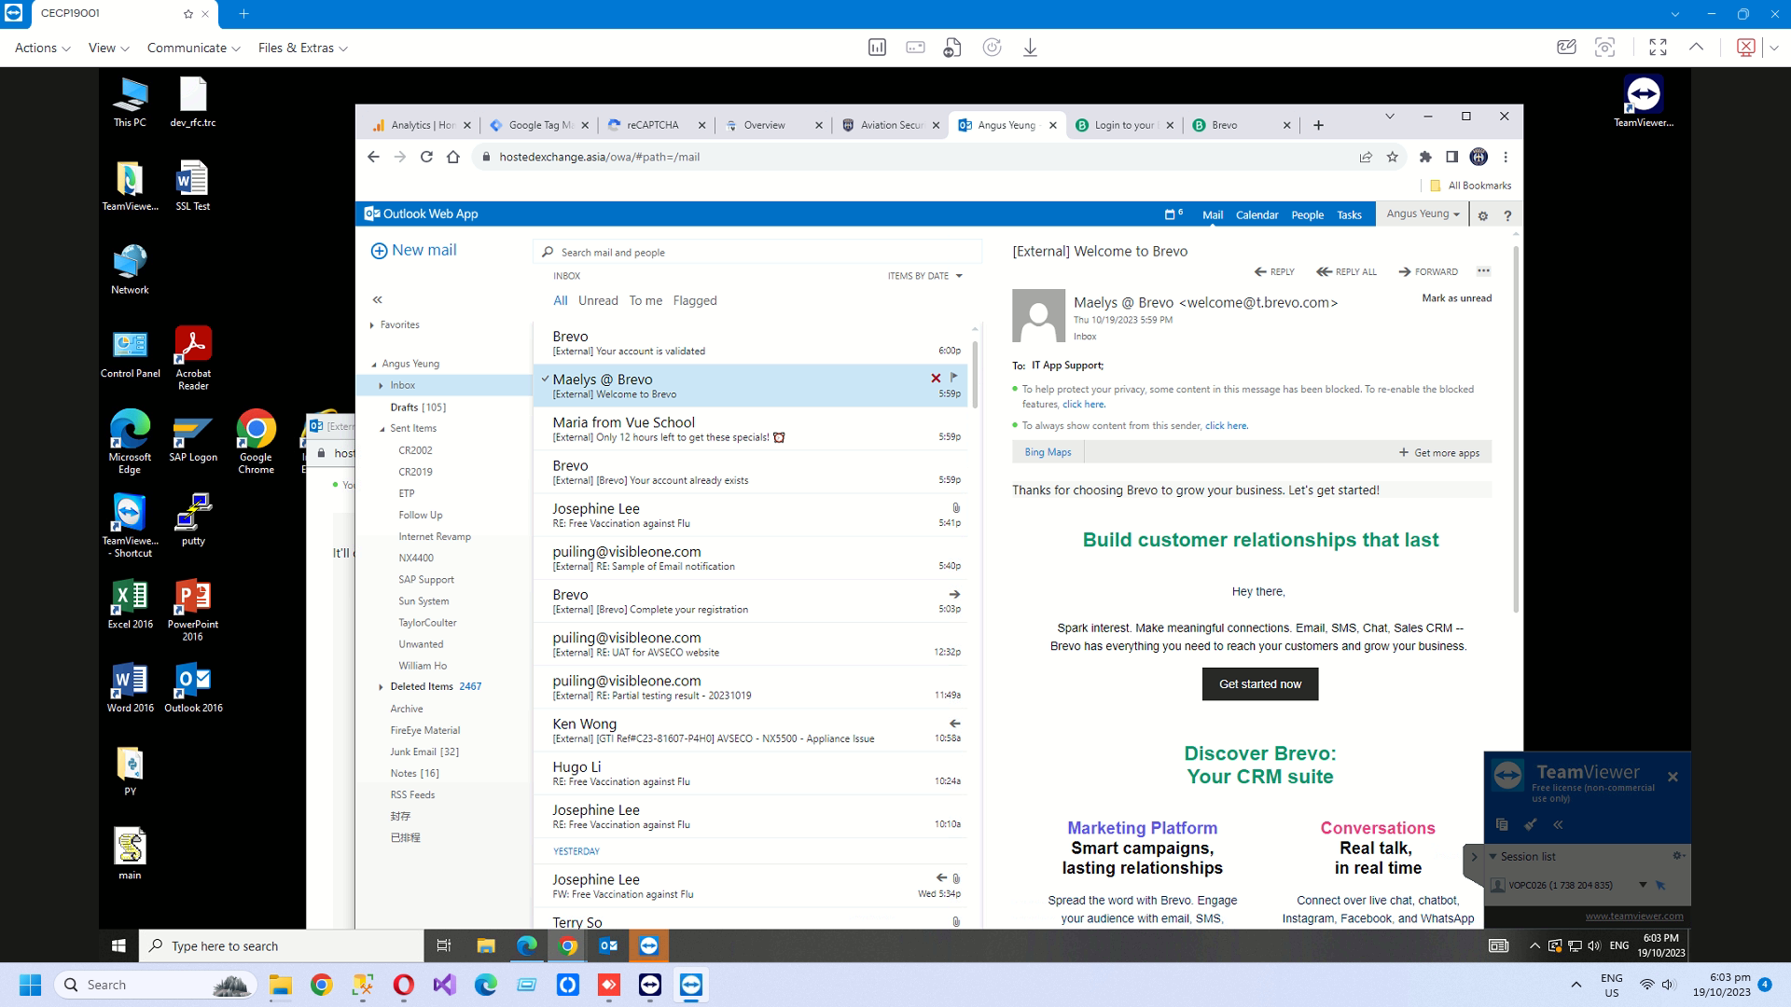Open View menu dropdown in TeamViewer
This screenshot has width=1791, height=1007.
[108, 48]
